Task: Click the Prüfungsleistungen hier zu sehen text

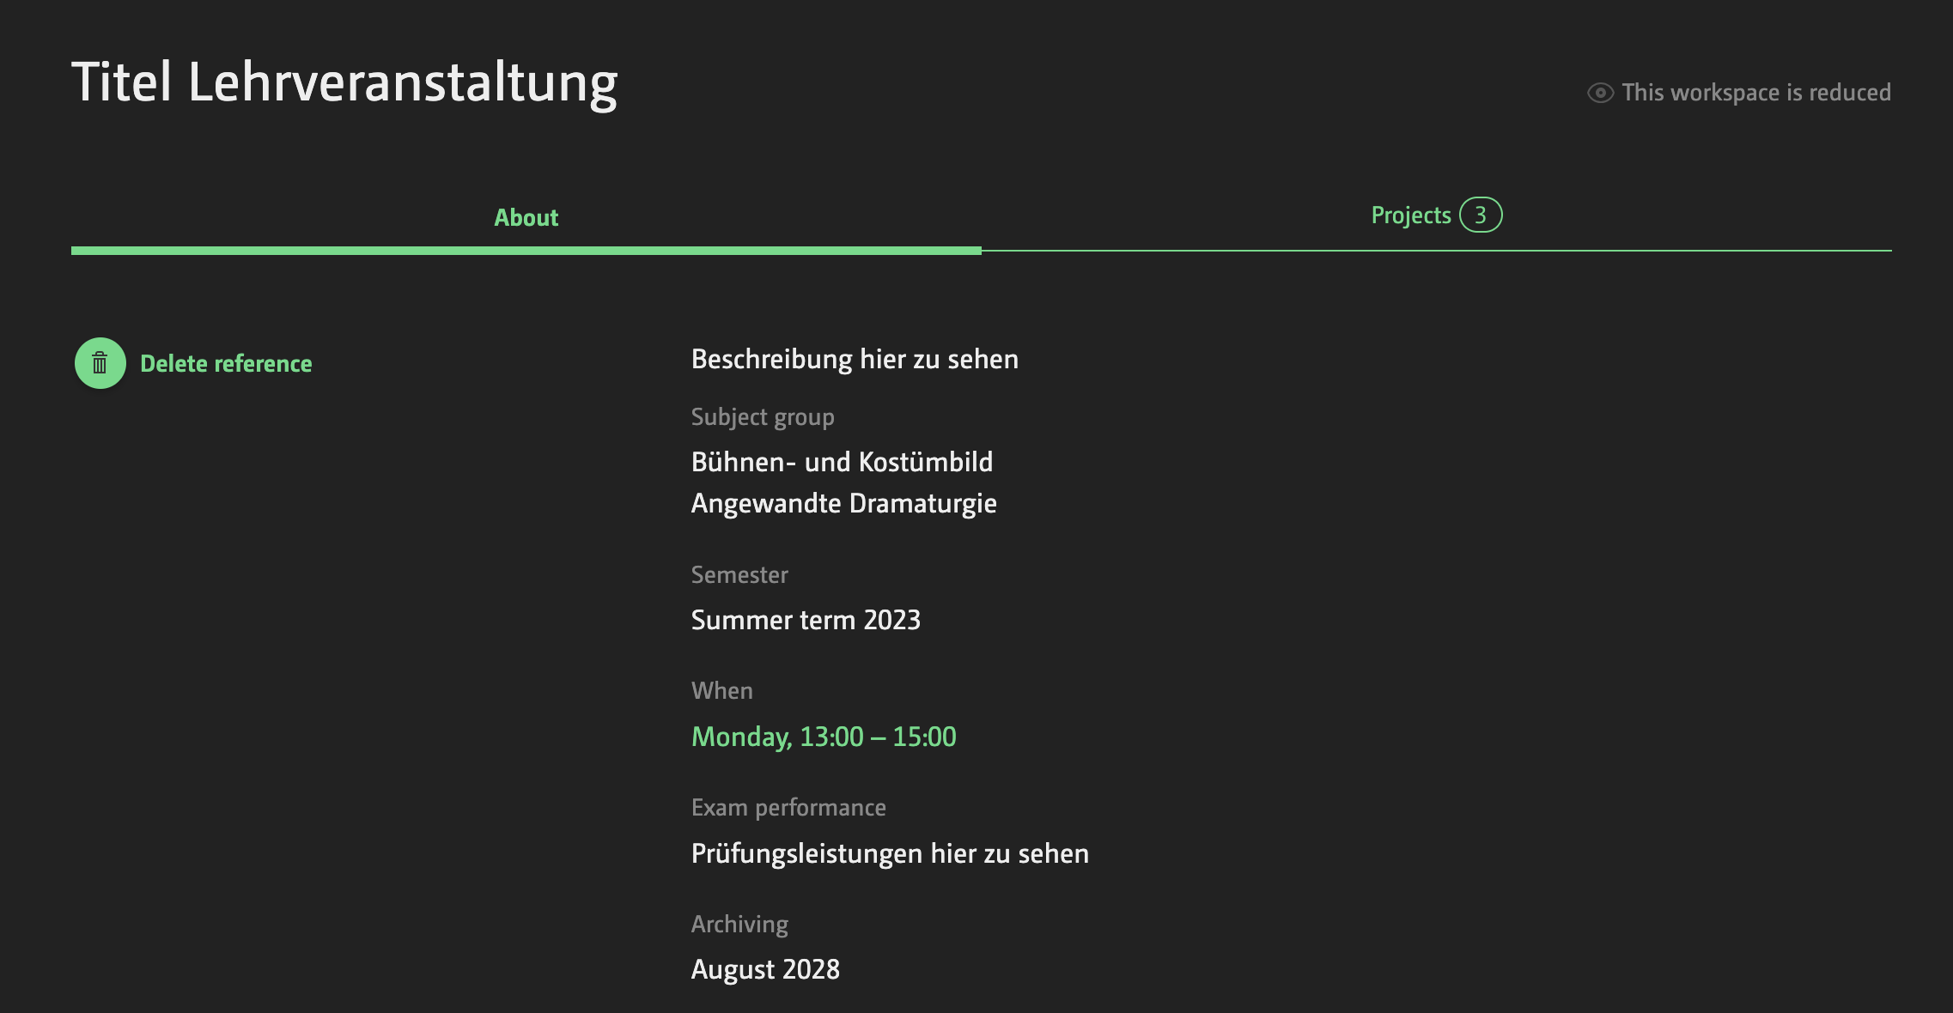Action: click(x=890, y=853)
